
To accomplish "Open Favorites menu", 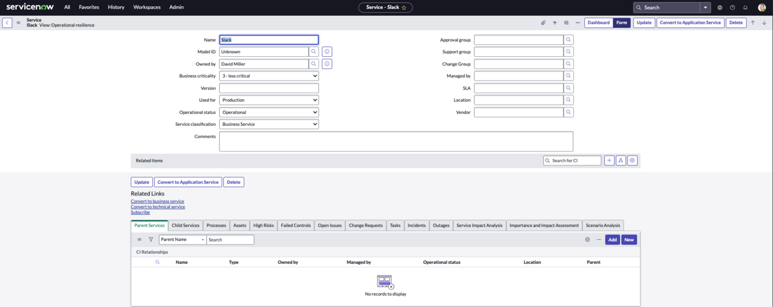I will point(89,7).
